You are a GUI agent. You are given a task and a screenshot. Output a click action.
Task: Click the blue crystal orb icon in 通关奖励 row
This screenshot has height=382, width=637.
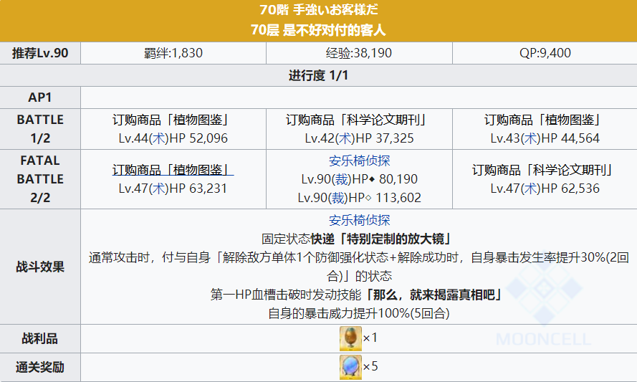[x=350, y=367]
